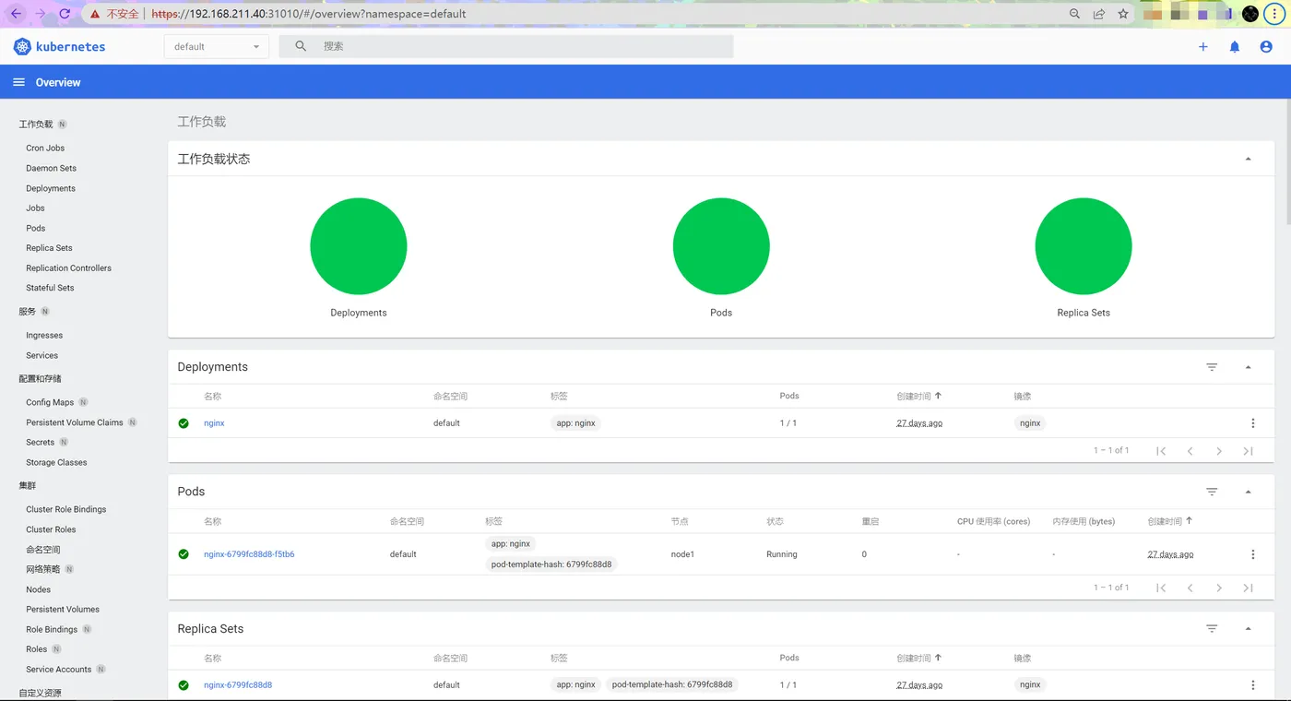Open Storage Classes in sidebar
Screen dimensions: 1291x701
pos(56,462)
